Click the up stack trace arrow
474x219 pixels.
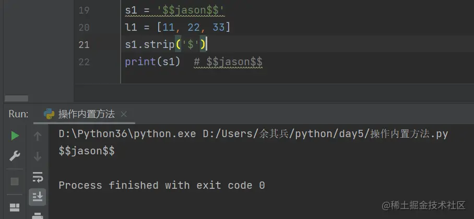tap(38, 137)
